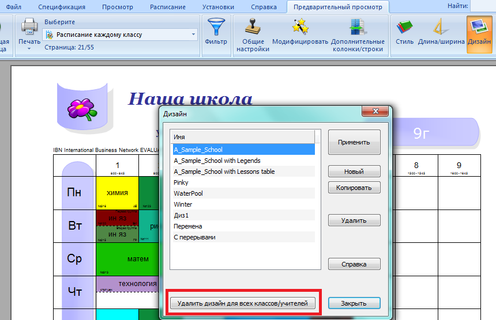Open the Расписание ribbon tab
The width and height of the screenshot is (496, 320).
tap(167, 7)
